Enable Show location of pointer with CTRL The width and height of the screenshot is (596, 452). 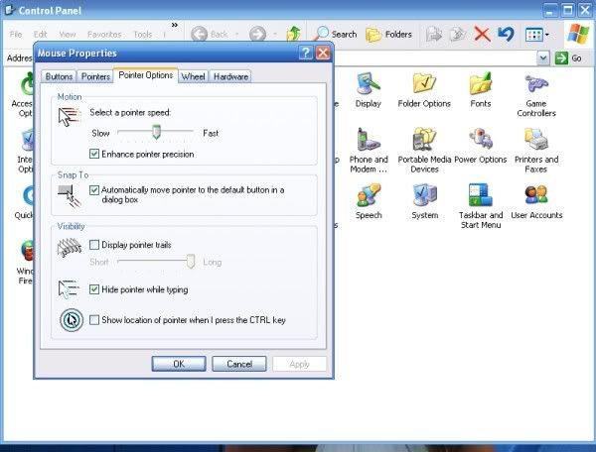point(94,320)
